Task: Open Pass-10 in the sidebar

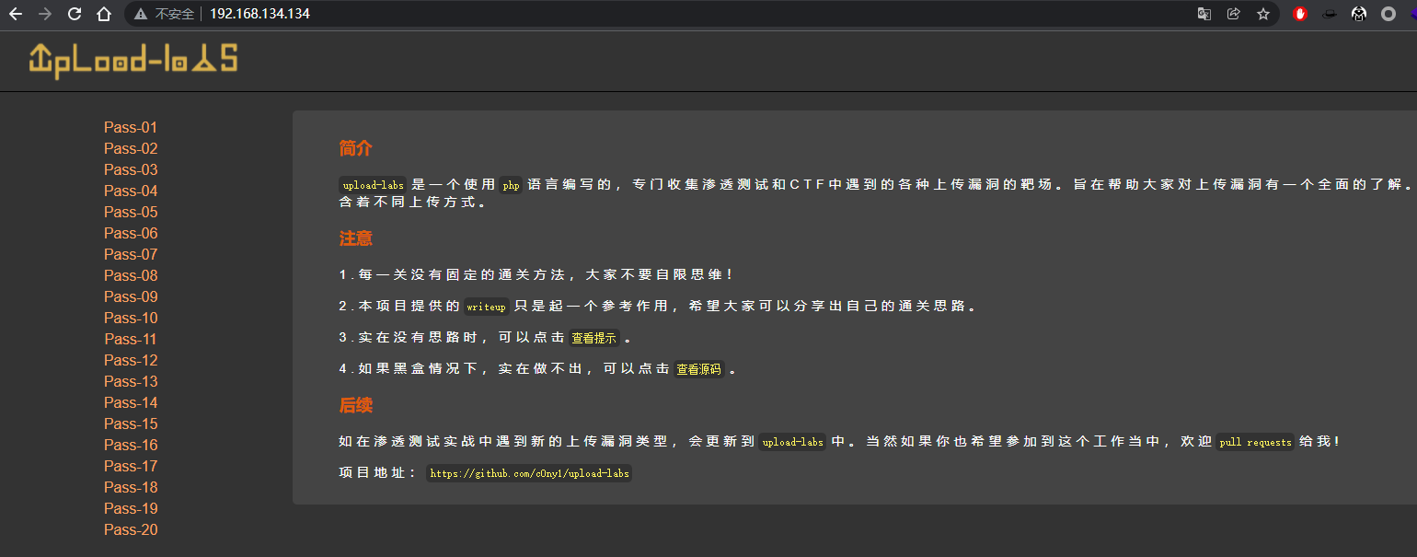Action: click(x=131, y=318)
